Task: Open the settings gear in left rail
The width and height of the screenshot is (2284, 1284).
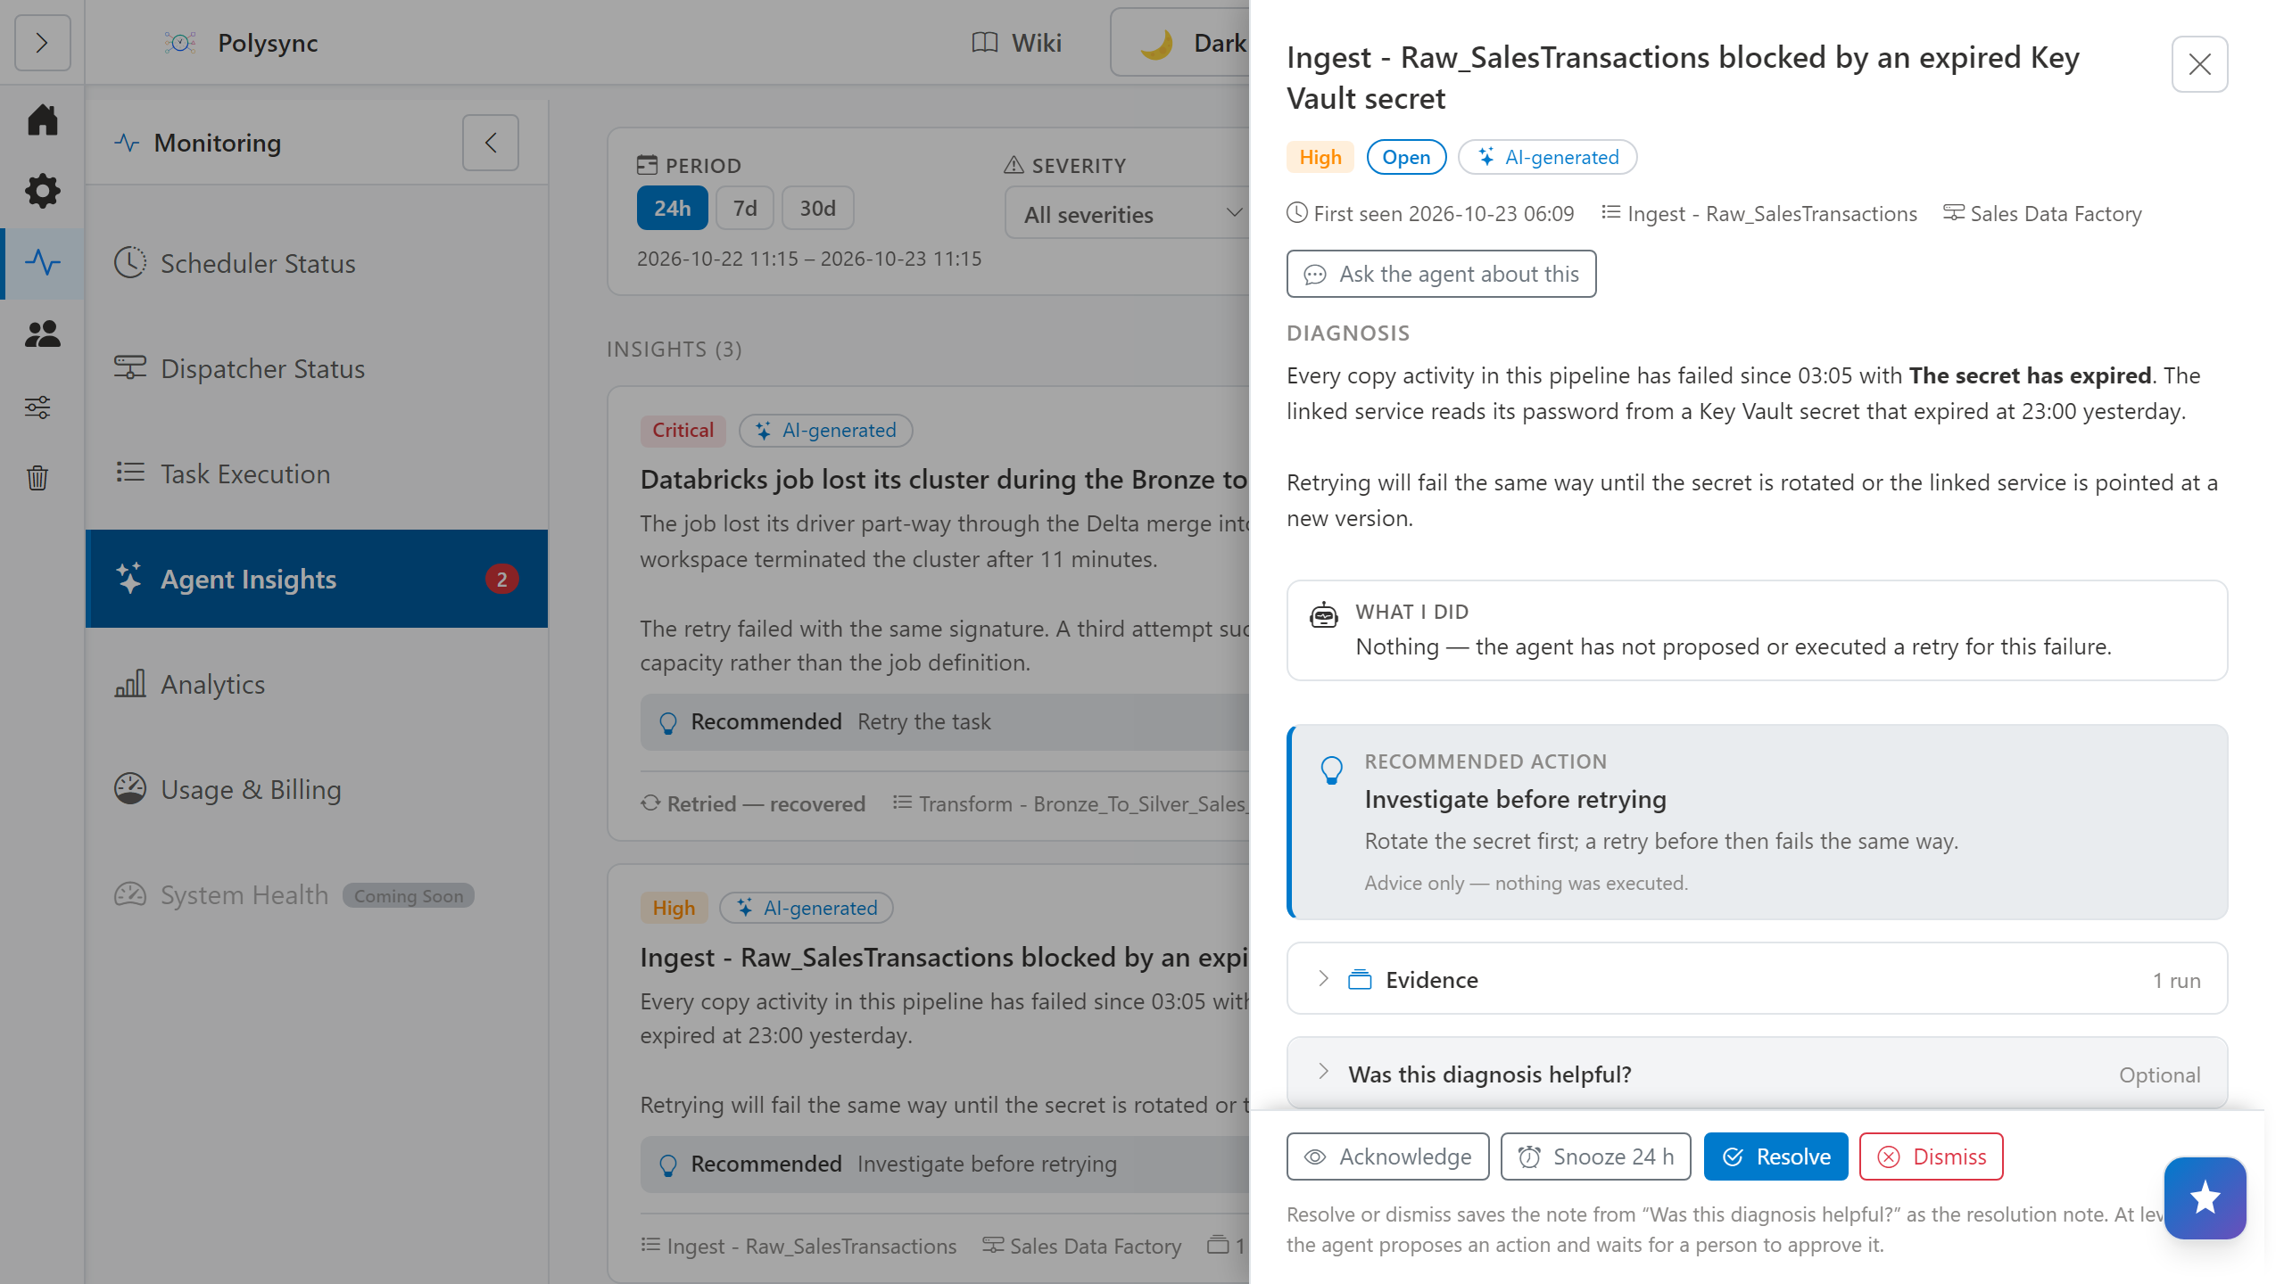Action: coord(42,191)
